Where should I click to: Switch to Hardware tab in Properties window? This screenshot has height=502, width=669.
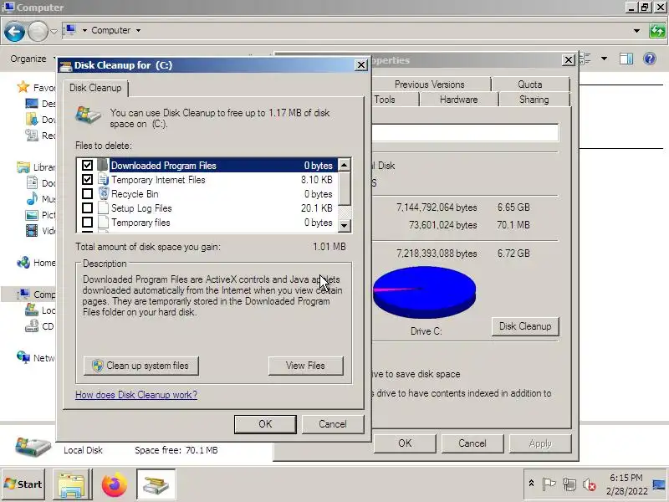(458, 100)
